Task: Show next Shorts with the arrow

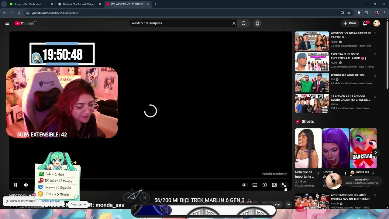Action: (376, 153)
